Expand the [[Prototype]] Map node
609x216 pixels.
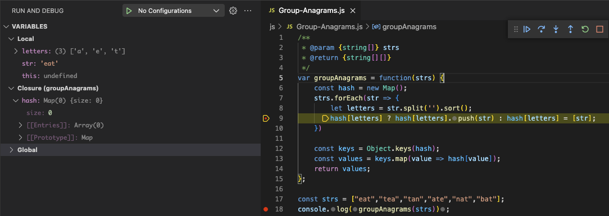(x=21, y=137)
